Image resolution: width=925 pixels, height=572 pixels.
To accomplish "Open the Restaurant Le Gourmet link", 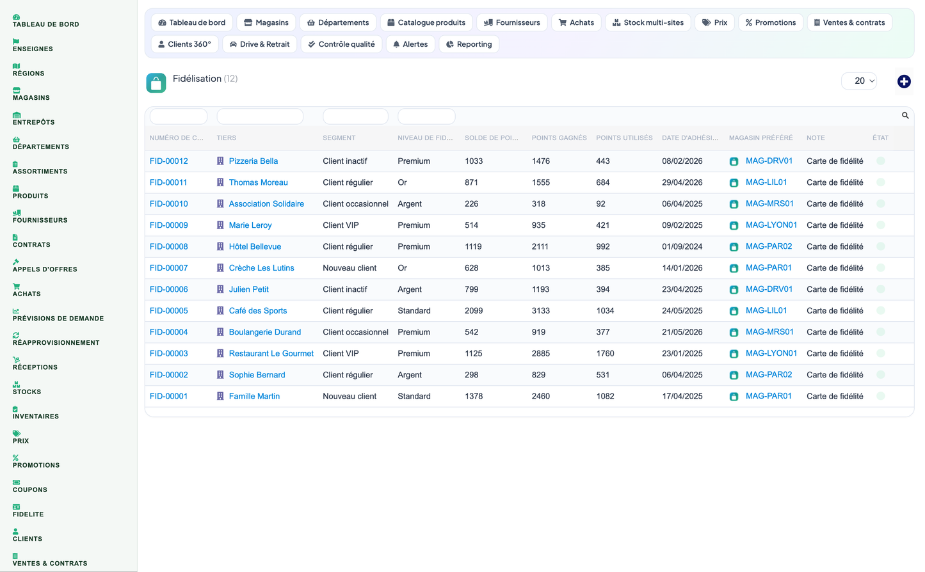I will [271, 353].
